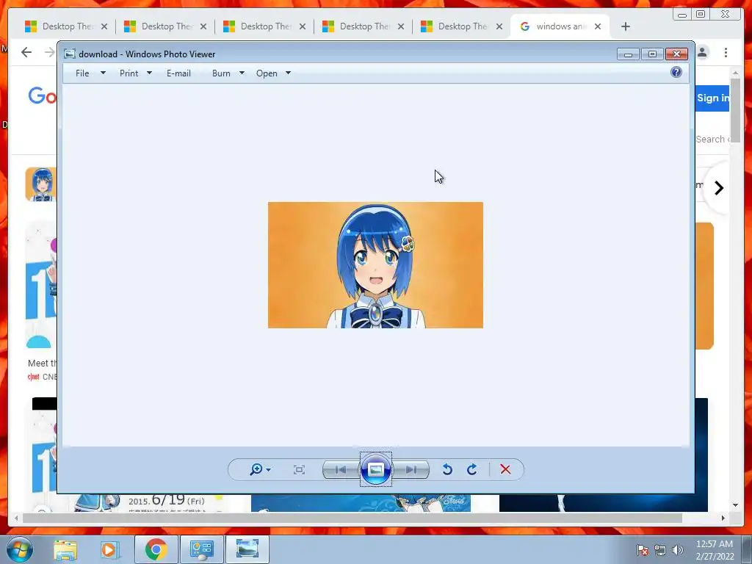The height and width of the screenshot is (564, 752).
Task: Expand the Print dropdown arrow
Action: coord(149,73)
